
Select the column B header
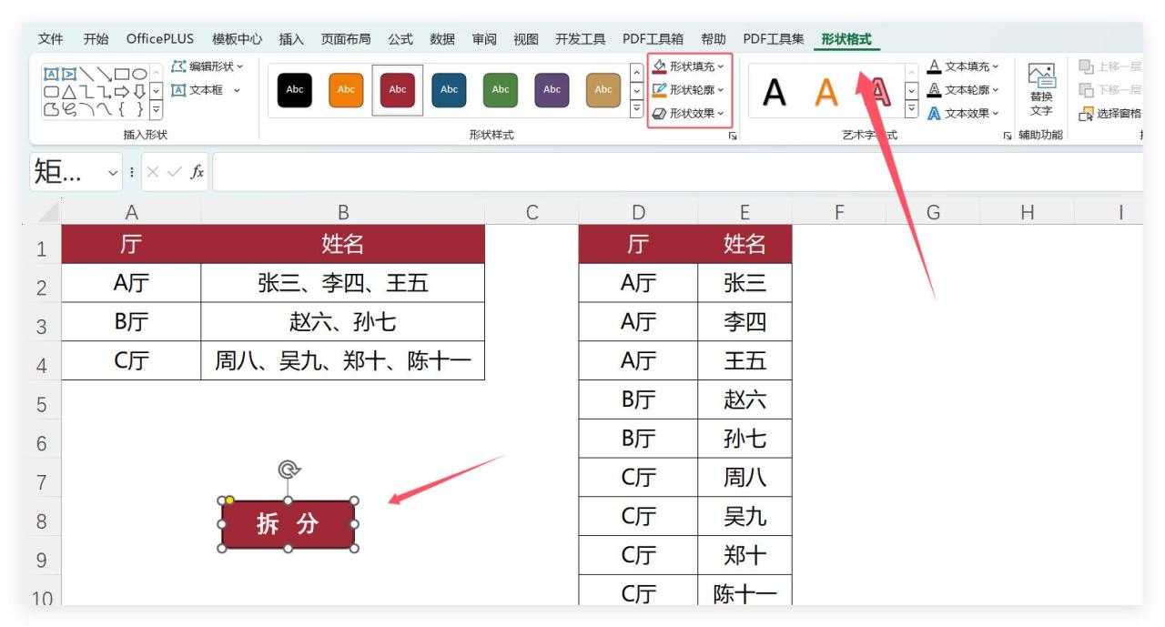point(343,212)
